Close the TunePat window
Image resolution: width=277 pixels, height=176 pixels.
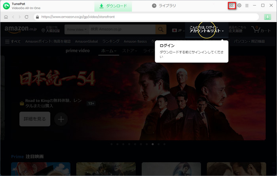click(x=271, y=6)
